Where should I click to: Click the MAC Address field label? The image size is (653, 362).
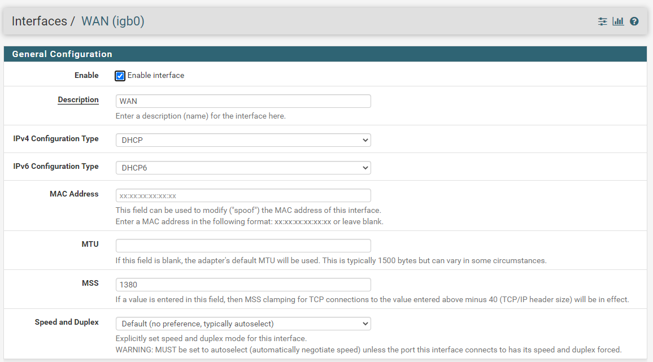(74, 194)
